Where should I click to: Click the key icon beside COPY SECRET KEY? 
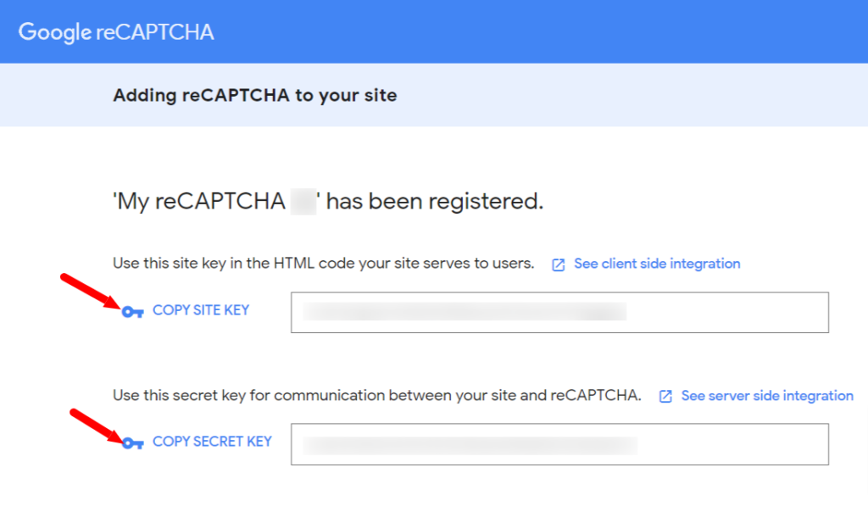point(133,442)
